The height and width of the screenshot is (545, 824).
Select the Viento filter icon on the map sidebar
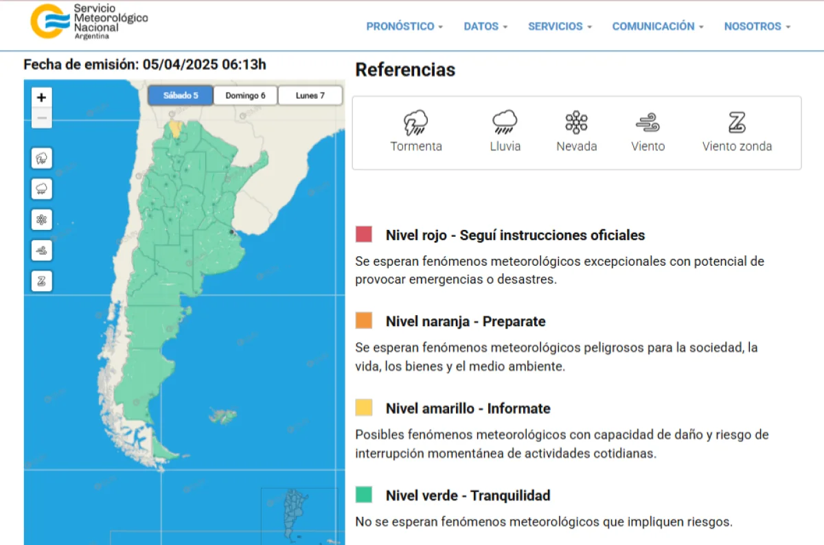pyautogui.click(x=41, y=250)
